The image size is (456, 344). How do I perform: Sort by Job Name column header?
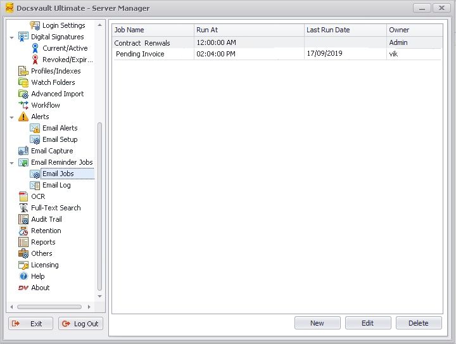(153, 30)
